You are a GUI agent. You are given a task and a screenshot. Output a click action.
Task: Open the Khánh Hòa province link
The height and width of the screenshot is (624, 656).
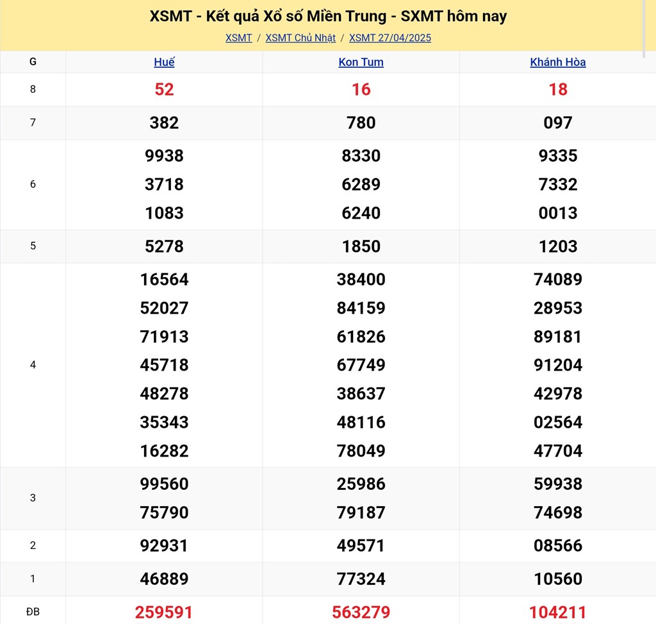[x=557, y=62]
